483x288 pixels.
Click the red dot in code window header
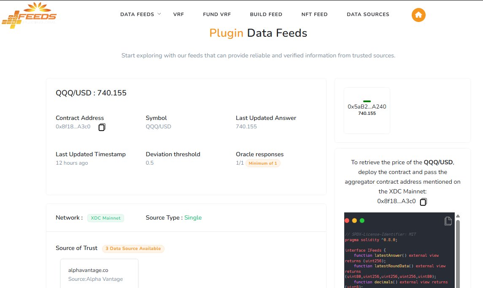pos(347,220)
